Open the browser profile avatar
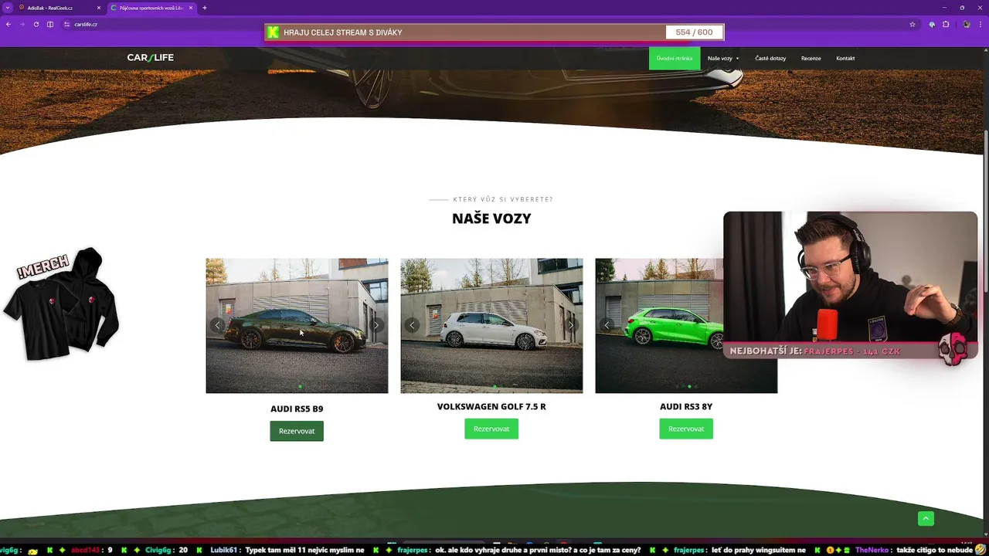989x556 pixels. click(x=967, y=24)
